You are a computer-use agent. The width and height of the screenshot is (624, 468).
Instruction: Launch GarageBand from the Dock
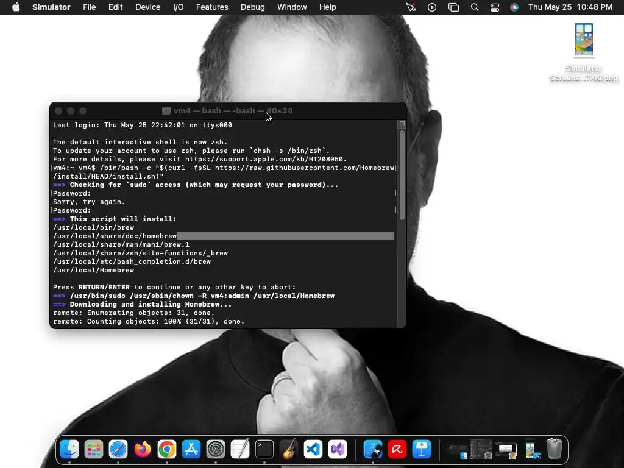(x=289, y=449)
